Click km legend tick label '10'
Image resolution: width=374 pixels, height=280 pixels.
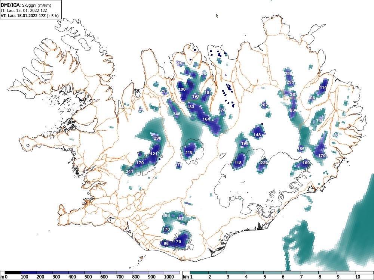pyautogui.click(x=358, y=277)
